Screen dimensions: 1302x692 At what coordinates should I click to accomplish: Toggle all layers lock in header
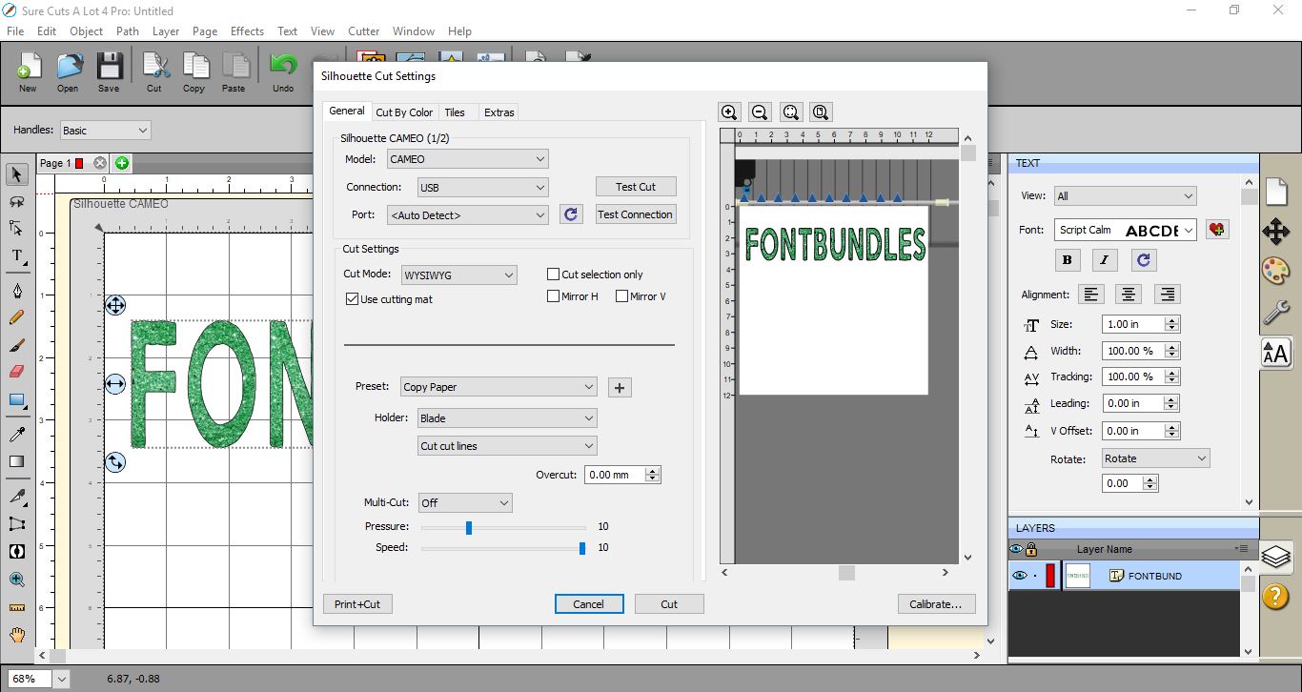(x=1031, y=549)
